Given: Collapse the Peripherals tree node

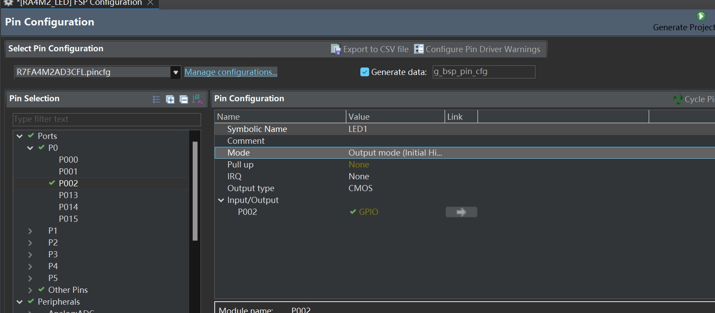Looking at the screenshot, I should 20,302.
